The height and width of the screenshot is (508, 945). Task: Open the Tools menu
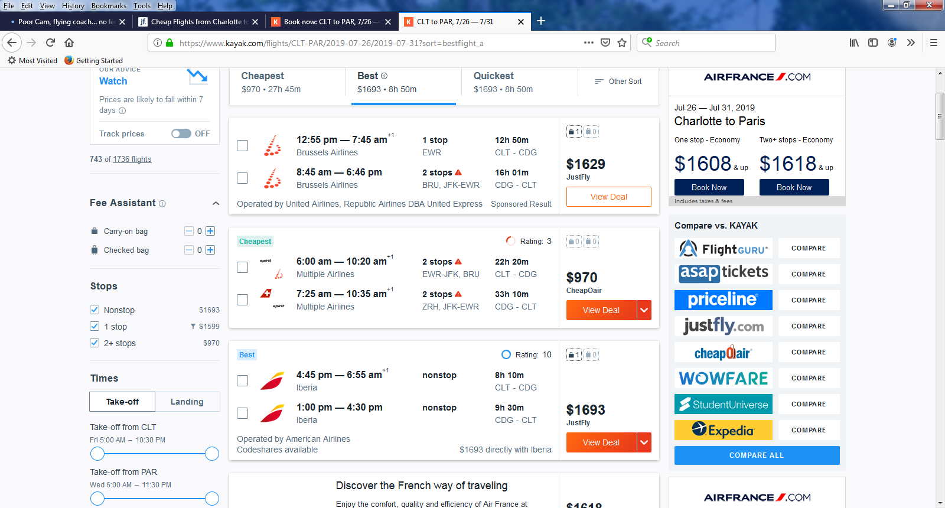142,6
